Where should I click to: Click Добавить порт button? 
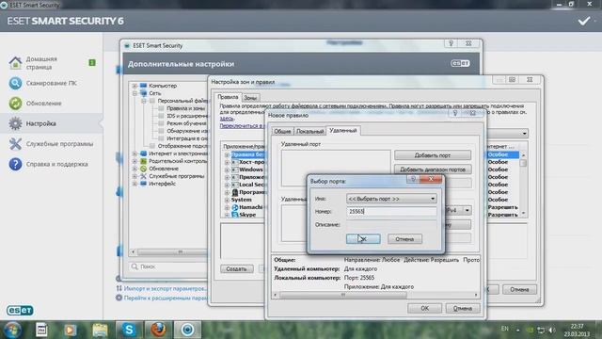pyautogui.click(x=433, y=155)
